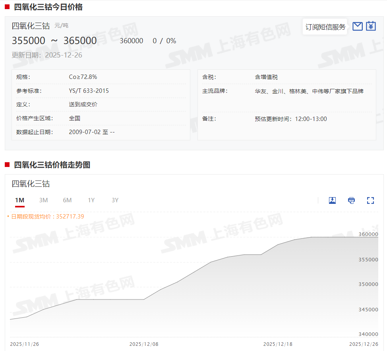Image resolution: width=387 pixels, height=351 pixels.
Task: Print the price trend chart
Action: (351, 200)
